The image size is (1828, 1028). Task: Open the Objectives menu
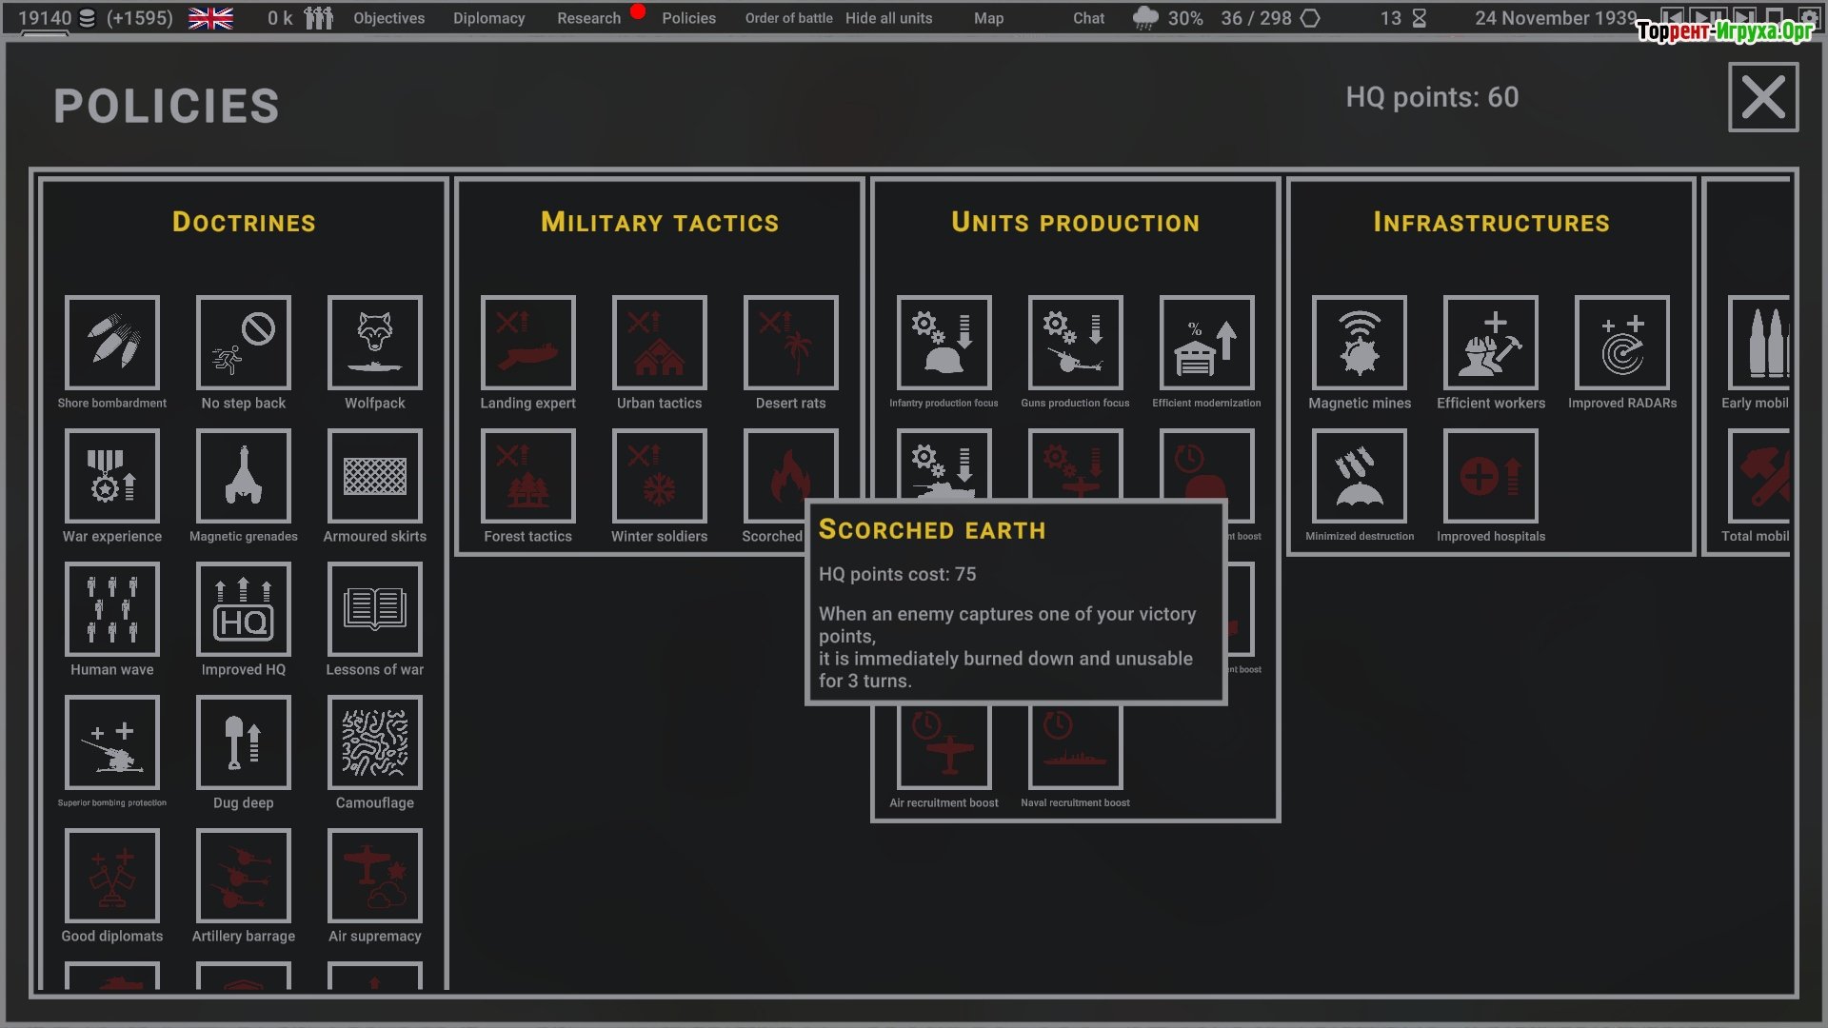[388, 18]
